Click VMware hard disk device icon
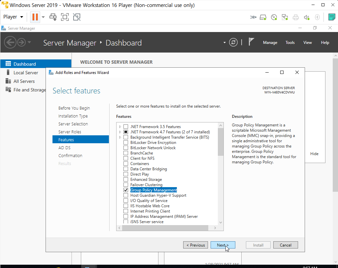Viewport: 338px width, 268px height. pos(263,17)
